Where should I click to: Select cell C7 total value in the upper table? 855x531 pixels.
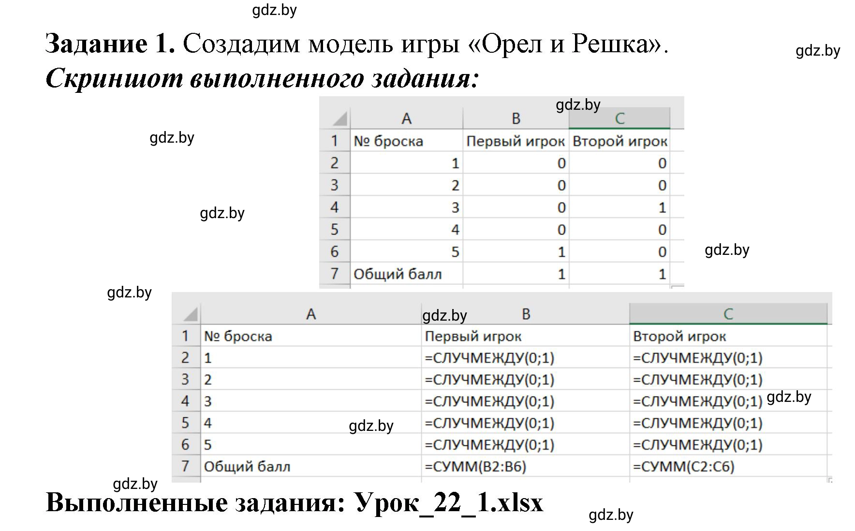click(619, 274)
